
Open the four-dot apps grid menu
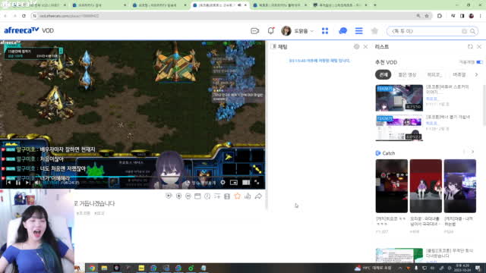click(x=325, y=31)
